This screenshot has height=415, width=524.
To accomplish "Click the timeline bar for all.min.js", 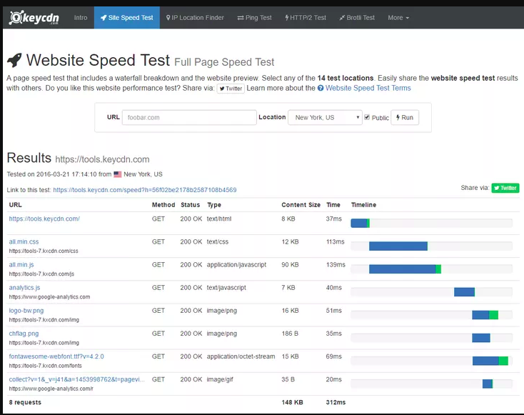I will click(x=405, y=269).
